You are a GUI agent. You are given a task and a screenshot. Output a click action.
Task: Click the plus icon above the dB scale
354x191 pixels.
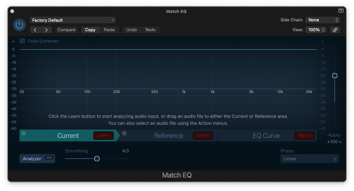(13, 41)
